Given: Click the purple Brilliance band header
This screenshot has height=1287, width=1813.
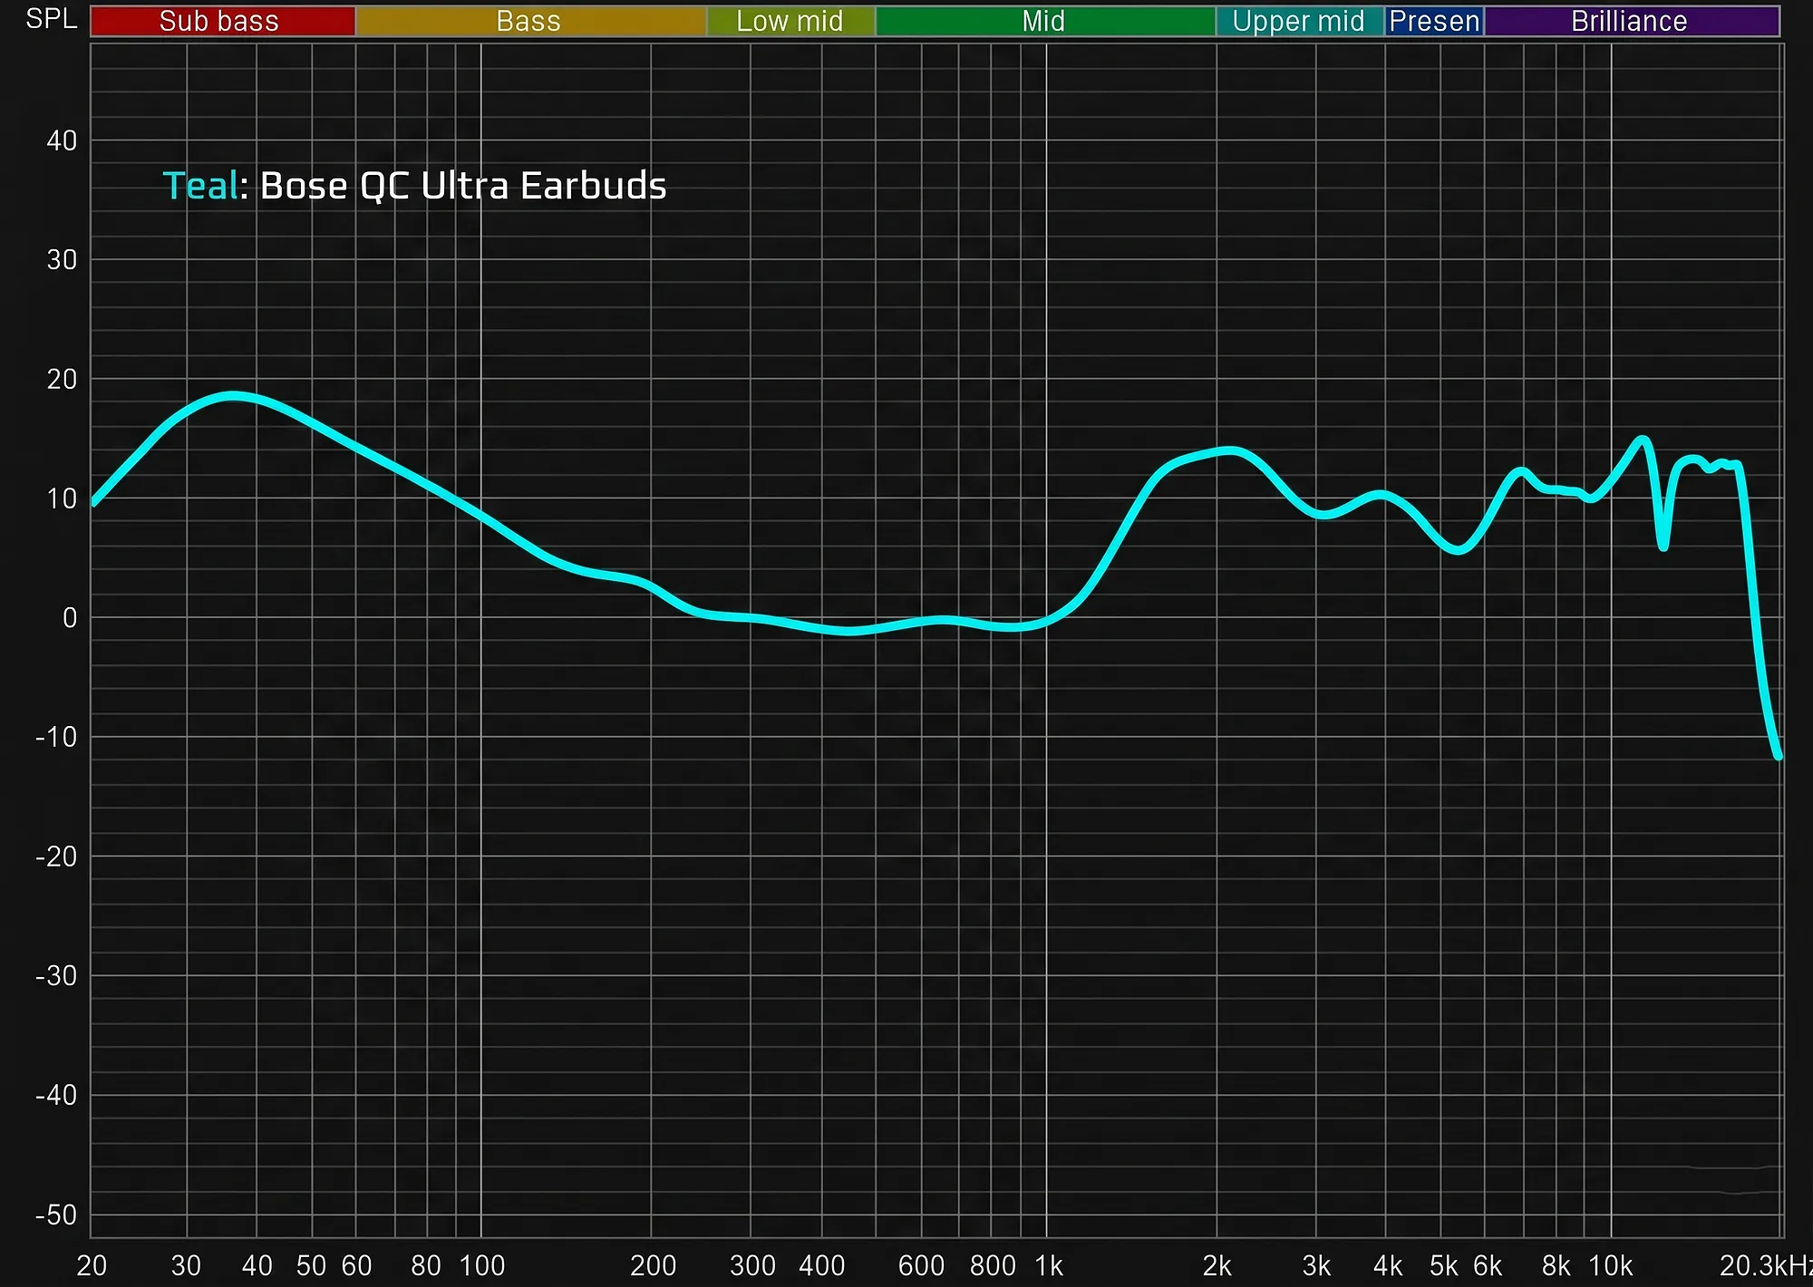Looking at the screenshot, I should (1631, 21).
